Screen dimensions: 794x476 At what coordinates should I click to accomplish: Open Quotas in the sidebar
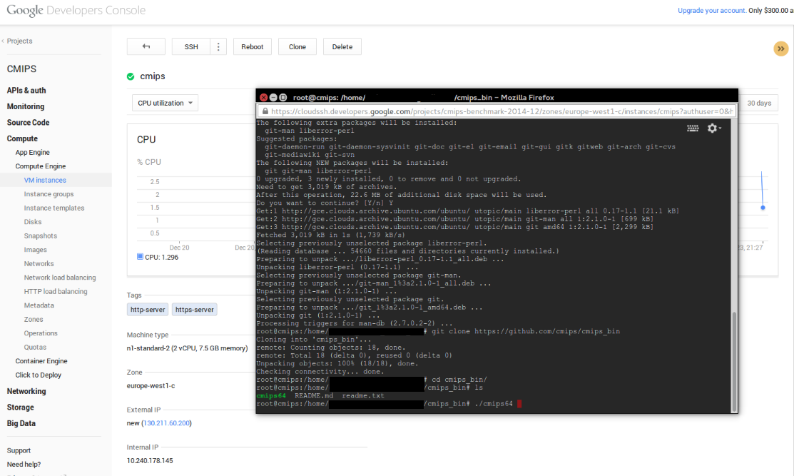coord(35,348)
